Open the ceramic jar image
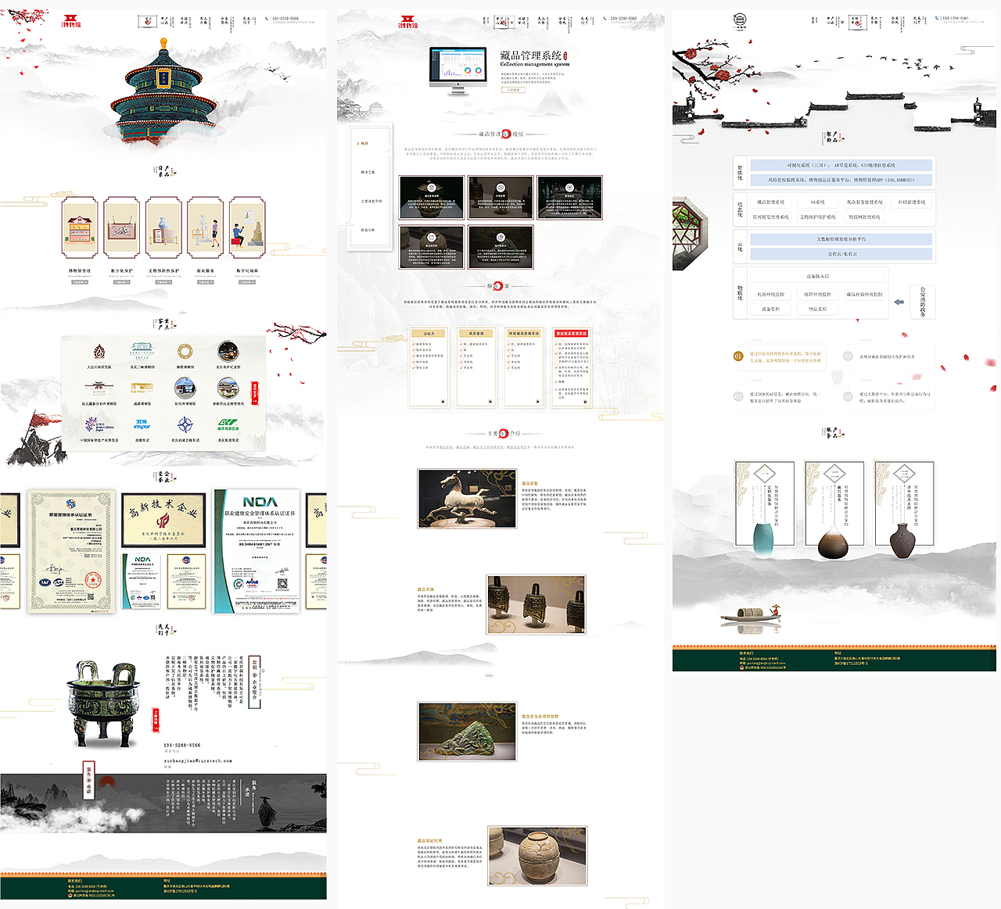The width and height of the screenshot is (1001, 909). 536,856
